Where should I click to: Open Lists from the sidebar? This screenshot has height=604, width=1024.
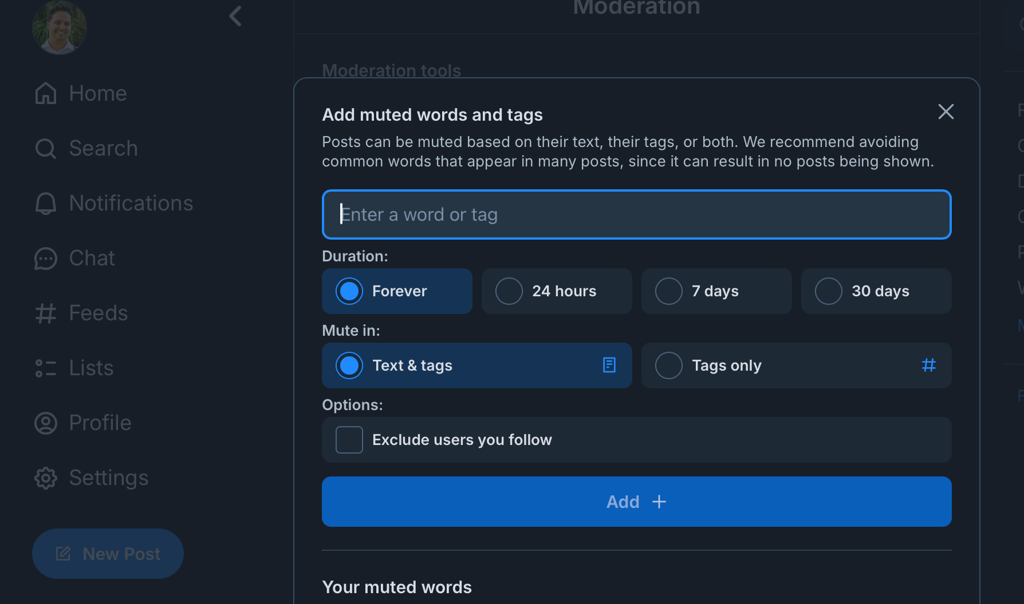[91, 368]
